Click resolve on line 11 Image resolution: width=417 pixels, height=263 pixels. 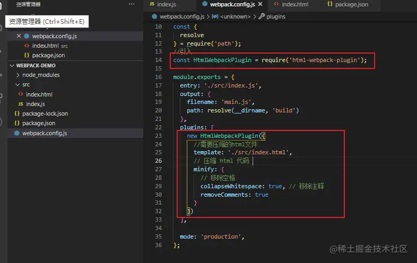[x=192, y=35]
